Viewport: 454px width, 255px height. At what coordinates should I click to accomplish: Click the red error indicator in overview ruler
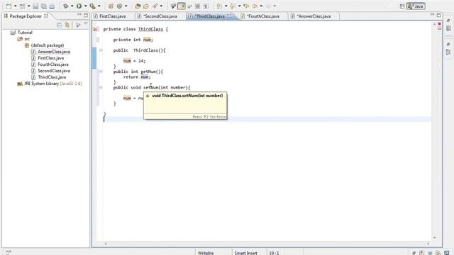tap(440, 23)
